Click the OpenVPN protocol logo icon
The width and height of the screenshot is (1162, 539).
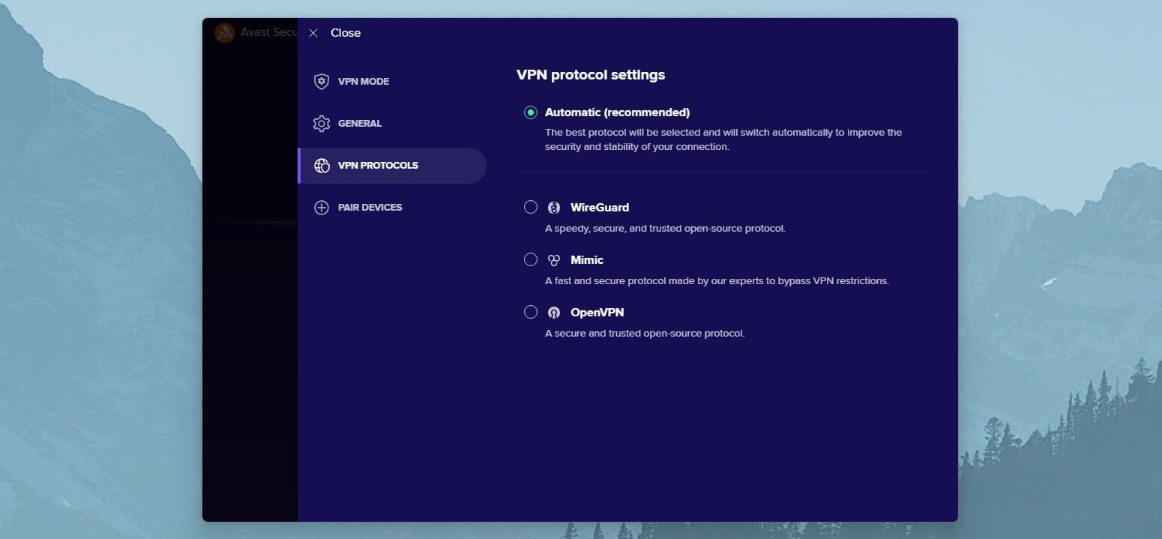(x=554, y=313)
